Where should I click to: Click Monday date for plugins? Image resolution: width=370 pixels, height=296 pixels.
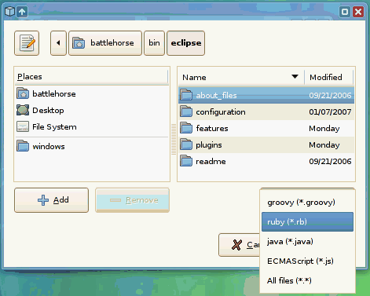coord(324,145)
